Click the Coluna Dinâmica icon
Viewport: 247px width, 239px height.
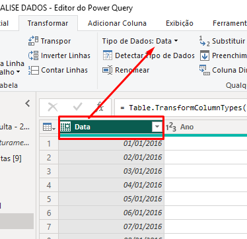pos(205,70)
